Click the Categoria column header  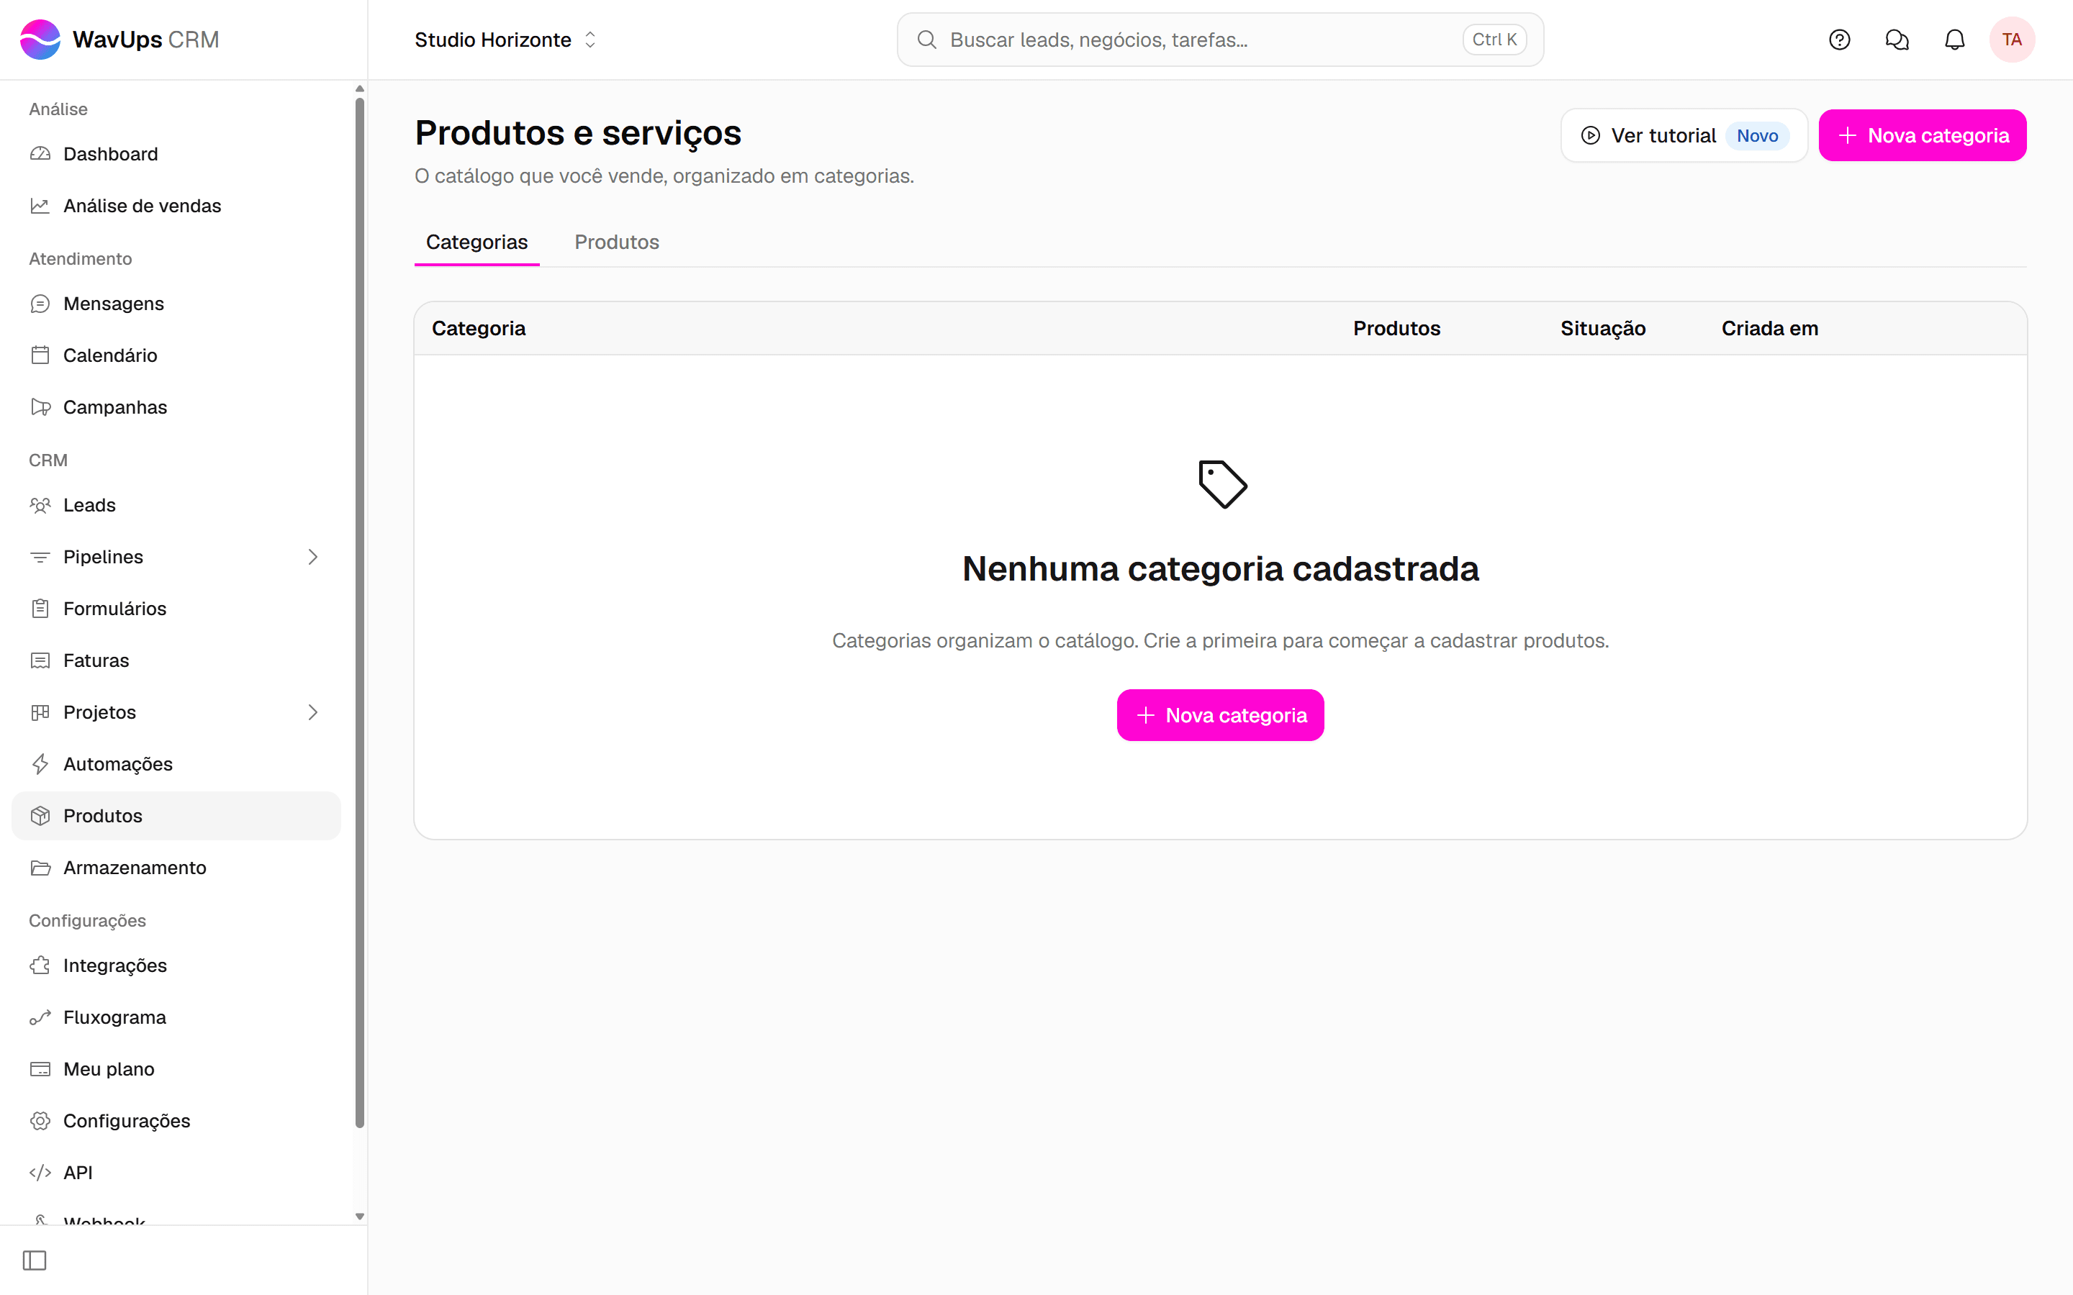point(479,329)
